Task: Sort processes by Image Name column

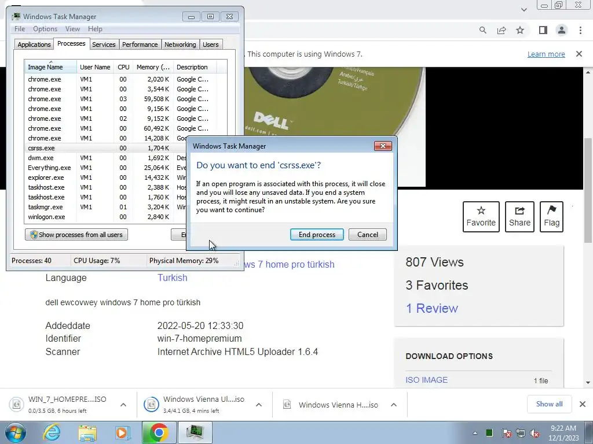Action: [x=50, y=67]
